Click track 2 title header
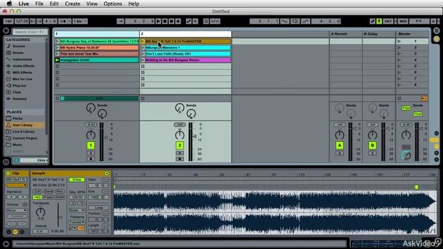This screenshot has height=249, width=443. 186,34
